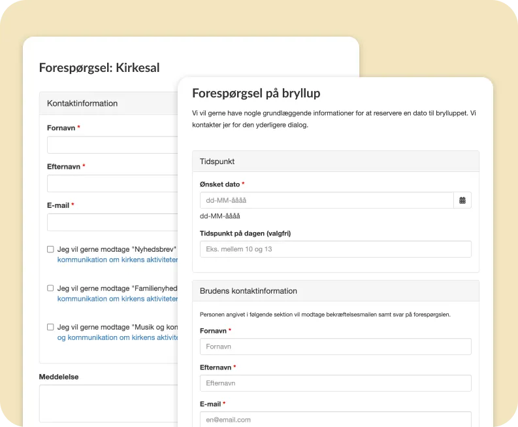Focus the Efternavn field in the Kirkesal form

tap(112, 184)
